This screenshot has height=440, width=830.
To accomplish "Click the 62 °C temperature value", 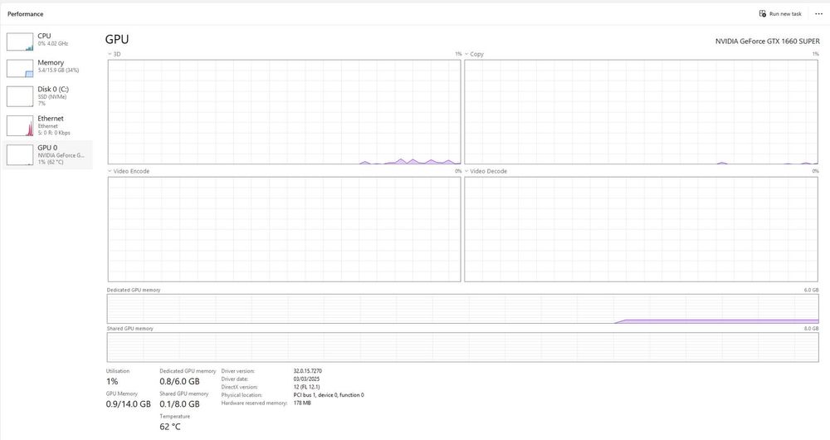I will (x=170, y=427).
